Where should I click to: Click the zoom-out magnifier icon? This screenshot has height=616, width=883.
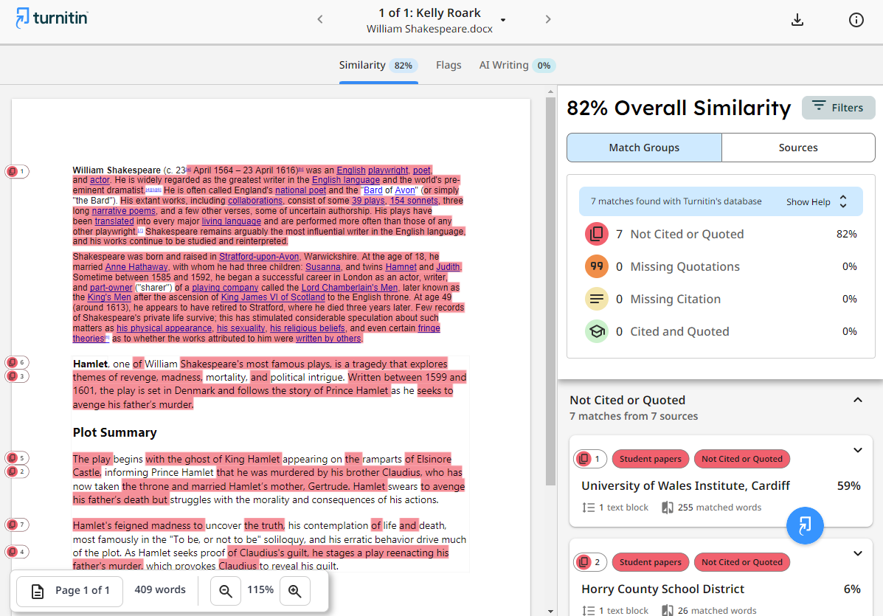coord(226,591)
